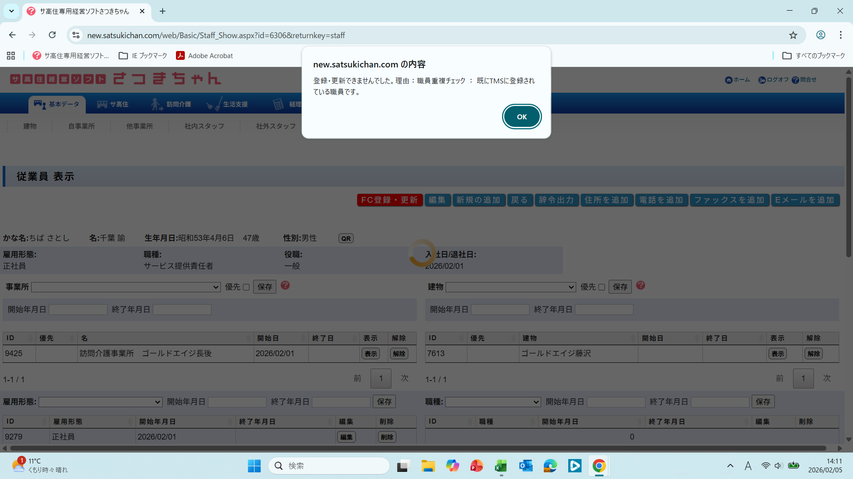Open Excel from the taskbar
The image size is (853, 479).
coord(501,466)
